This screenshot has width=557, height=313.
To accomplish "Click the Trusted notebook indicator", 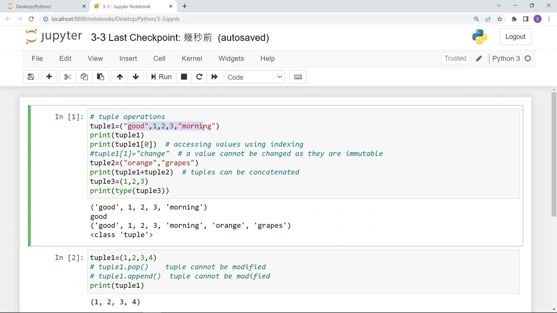I will [x=455, y=59].
